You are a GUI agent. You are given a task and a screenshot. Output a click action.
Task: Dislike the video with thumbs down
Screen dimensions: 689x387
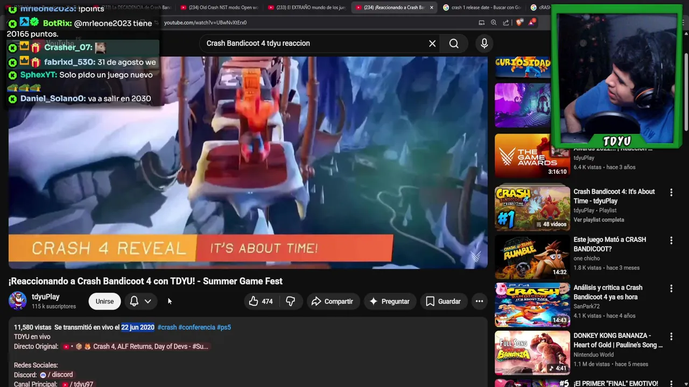tap(291, 302)
